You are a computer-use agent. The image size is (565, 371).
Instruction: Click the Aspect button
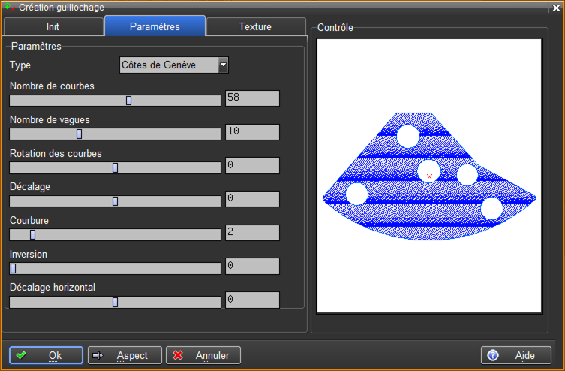tap(125, 355)
